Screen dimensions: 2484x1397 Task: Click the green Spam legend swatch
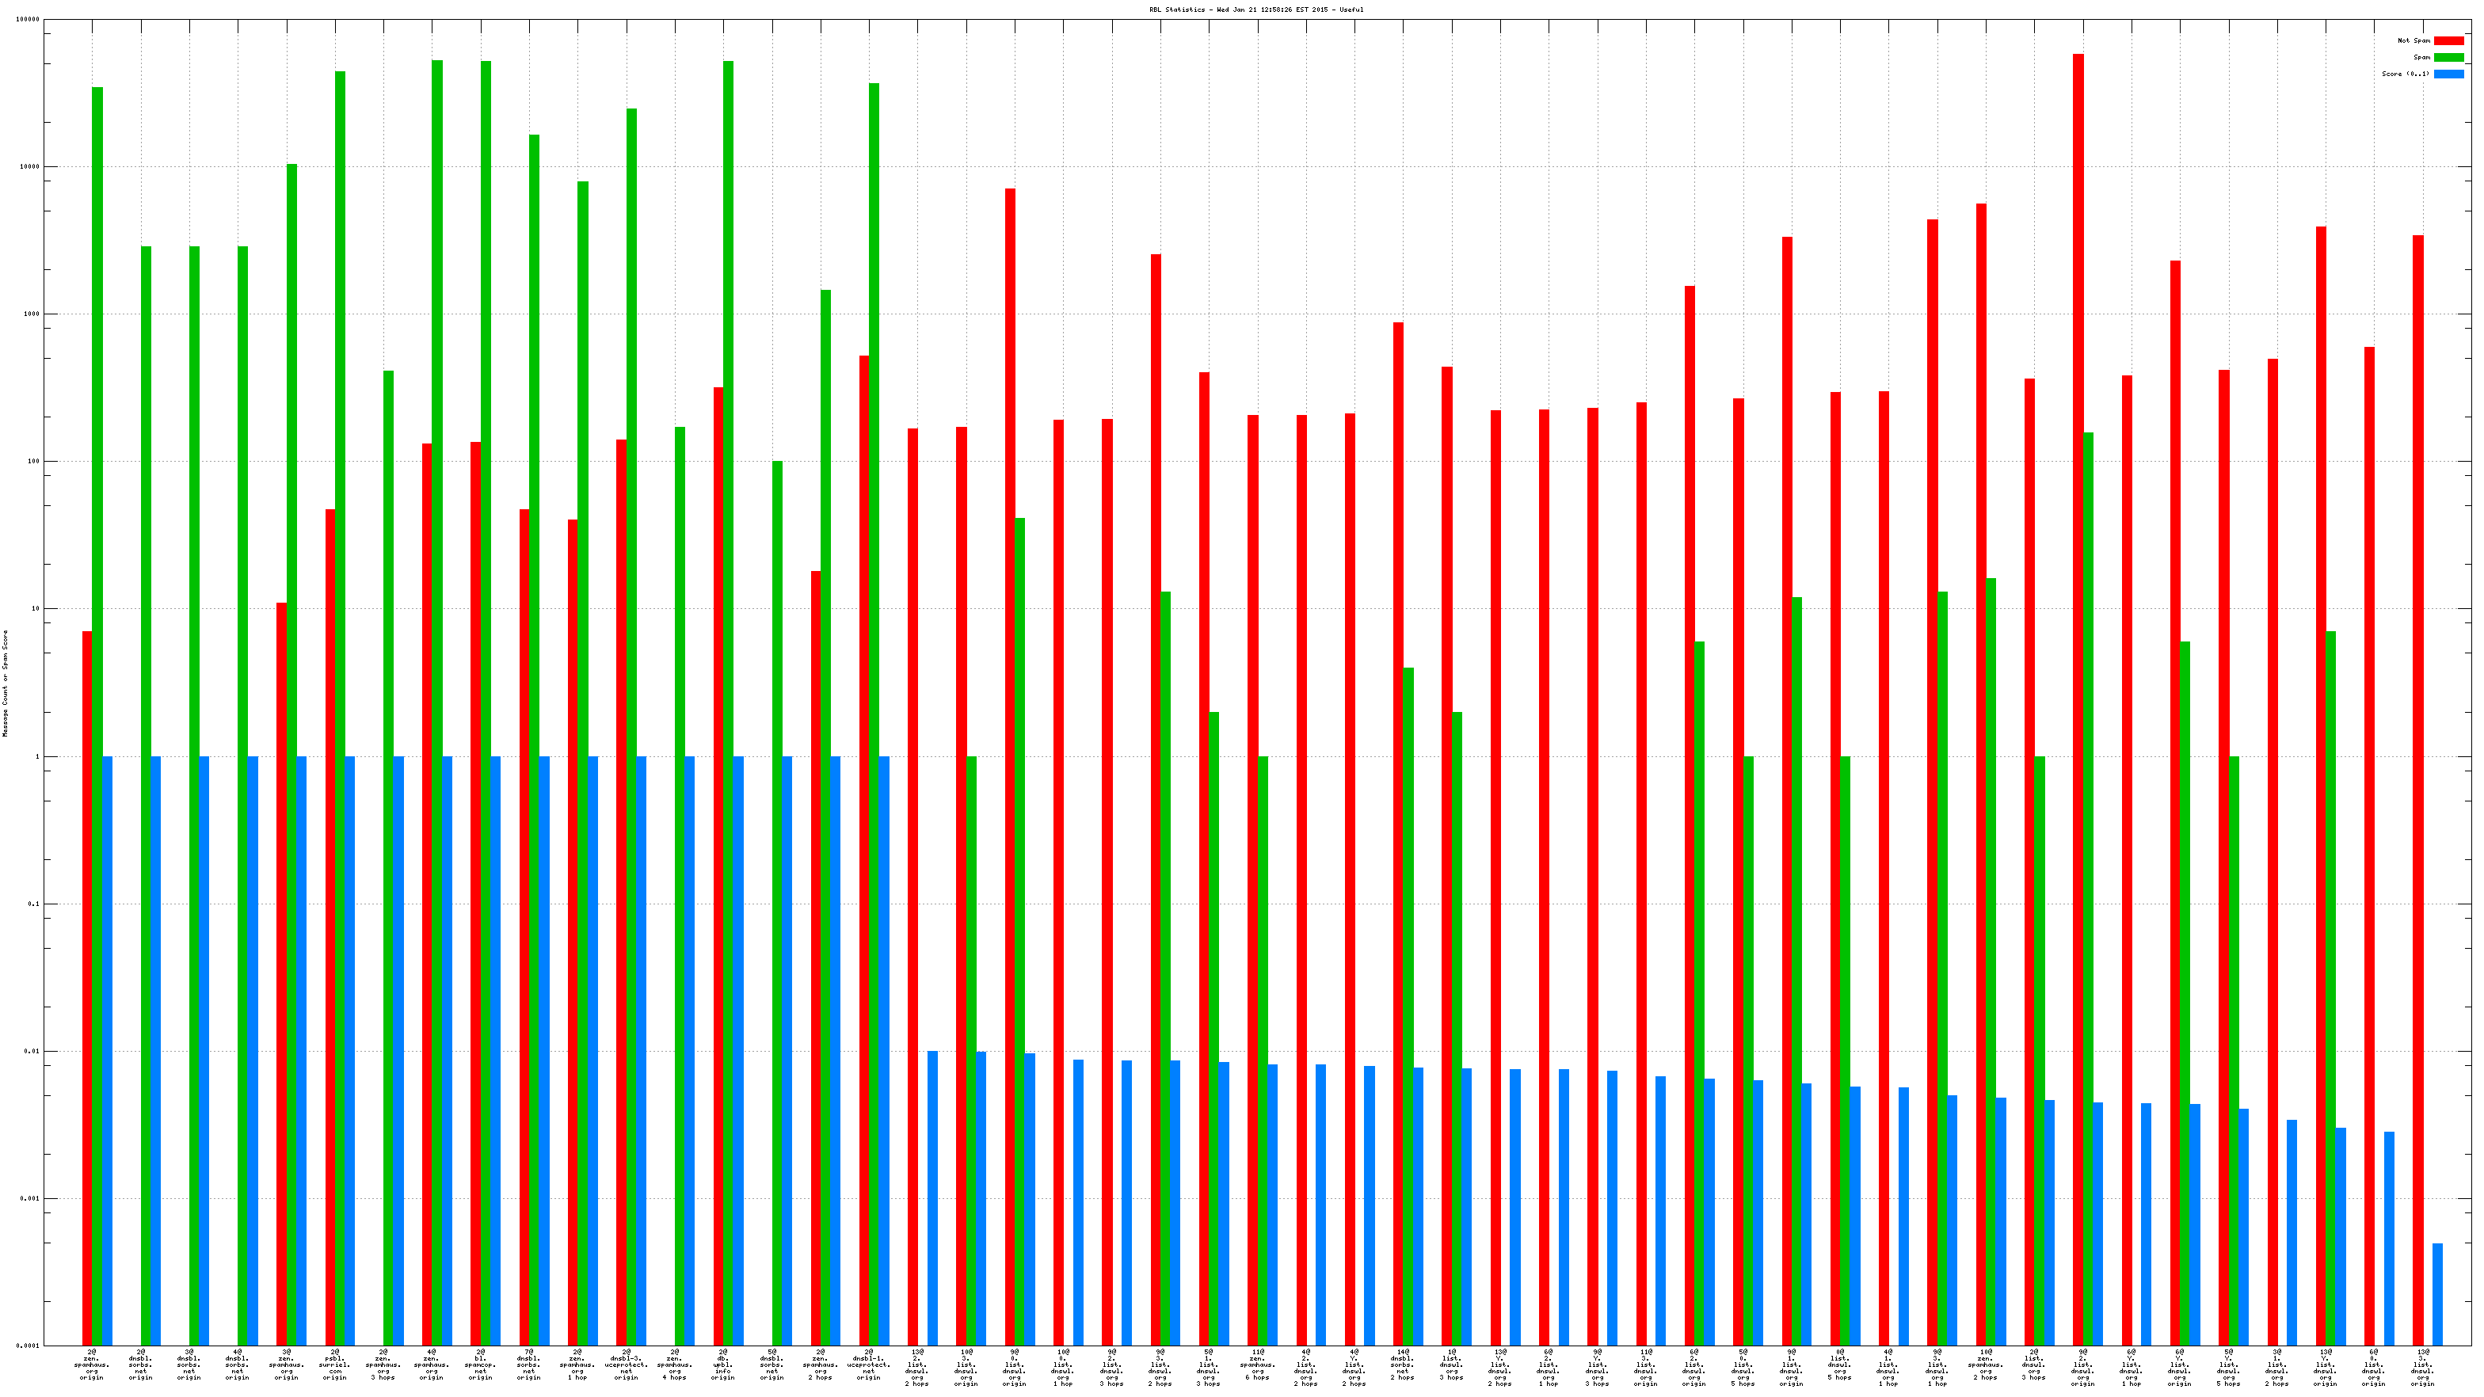pyautogui.click(x=2448, y=57)
